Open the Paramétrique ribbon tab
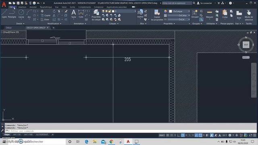The width and height of the screenshot is (258, 145). (x=46, y=7)
